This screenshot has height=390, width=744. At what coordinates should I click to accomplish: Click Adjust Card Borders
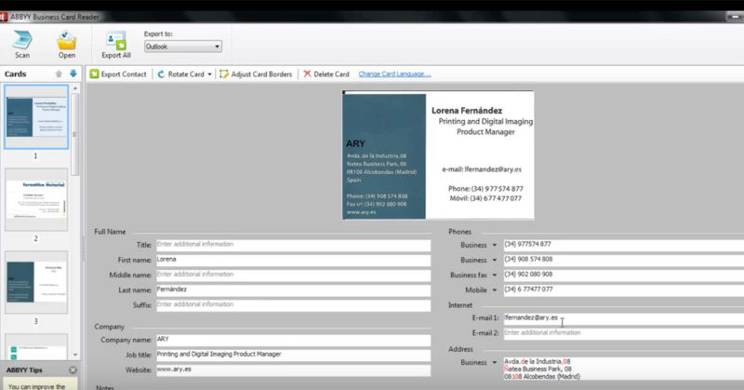click(256, 74)
